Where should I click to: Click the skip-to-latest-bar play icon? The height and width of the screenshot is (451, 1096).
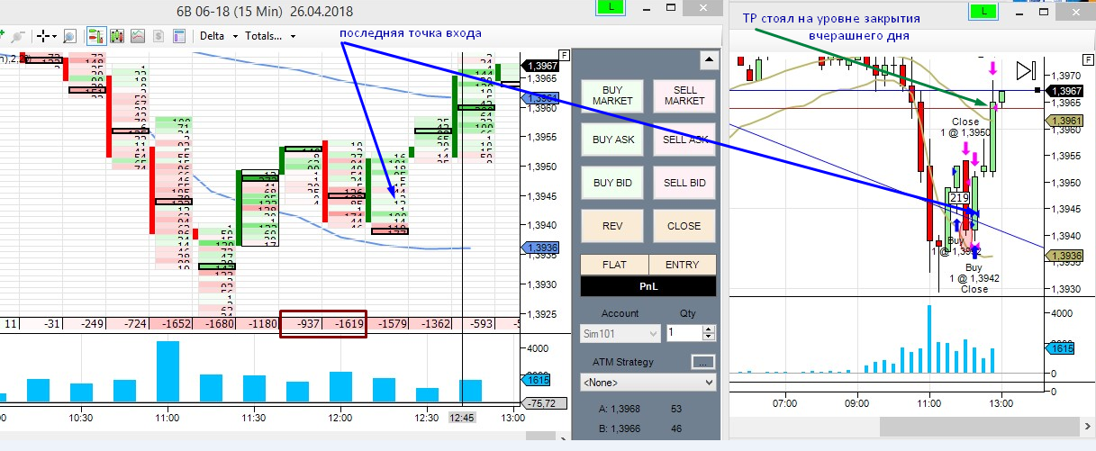1028,71
